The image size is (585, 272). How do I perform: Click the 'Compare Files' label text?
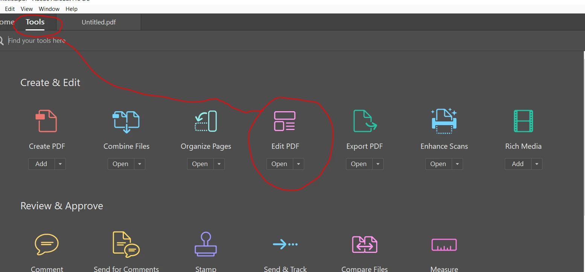pyautogui.click(x=364, y=269)
